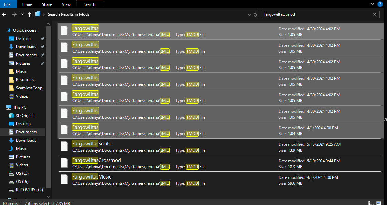Click the file icon of FargowiltasSouls
The width and height of the screenshot is (387, 205).
click(64, 146)
